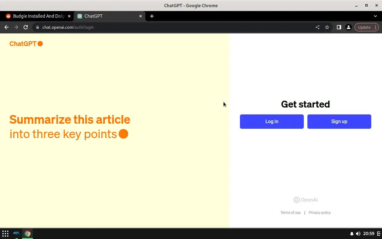Image resolution: width=382 pixels, height=239 pixels.
Task: Click the session logout icon in tray
Action: 379,234
